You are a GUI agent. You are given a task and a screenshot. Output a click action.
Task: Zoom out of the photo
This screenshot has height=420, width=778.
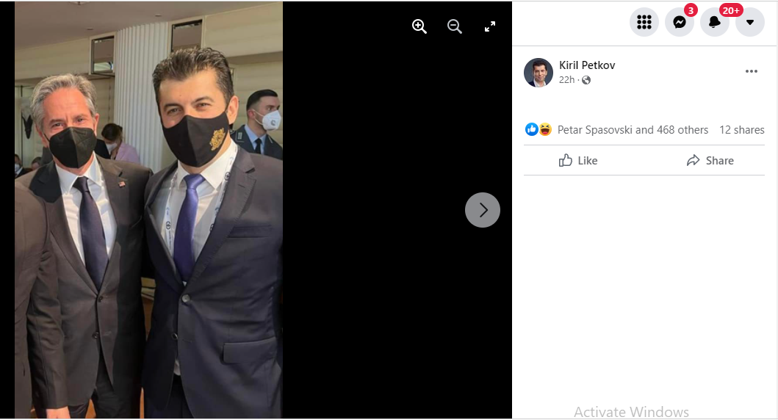click(x=455, y=27)
